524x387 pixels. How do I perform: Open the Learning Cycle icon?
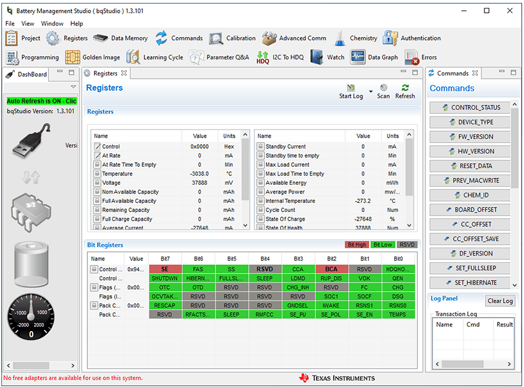(133, 57)
